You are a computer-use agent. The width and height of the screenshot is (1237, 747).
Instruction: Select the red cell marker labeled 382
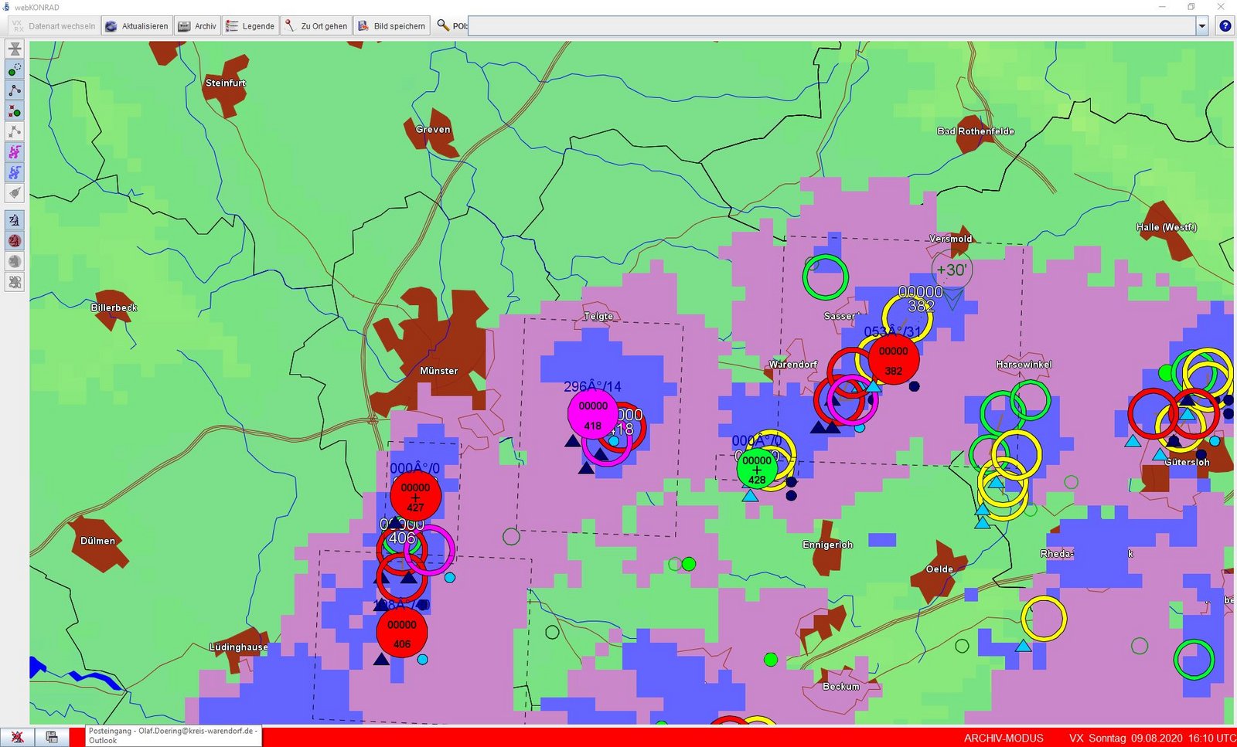coord(894,360)
